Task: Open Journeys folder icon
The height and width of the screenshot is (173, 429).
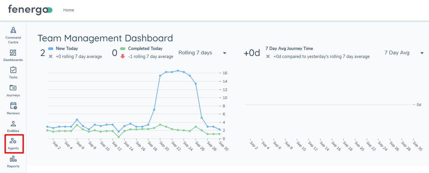Action: click(x=13, y=88)
